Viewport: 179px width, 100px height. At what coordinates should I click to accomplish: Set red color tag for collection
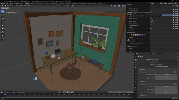131,35
